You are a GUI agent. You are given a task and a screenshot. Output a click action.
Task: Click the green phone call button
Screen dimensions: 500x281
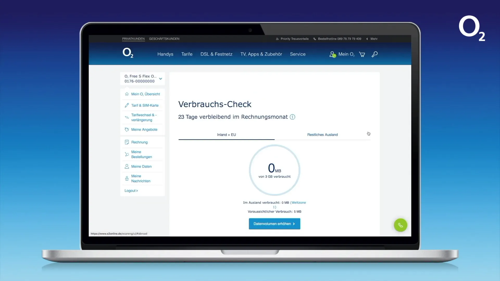click(x=400, y=225)
